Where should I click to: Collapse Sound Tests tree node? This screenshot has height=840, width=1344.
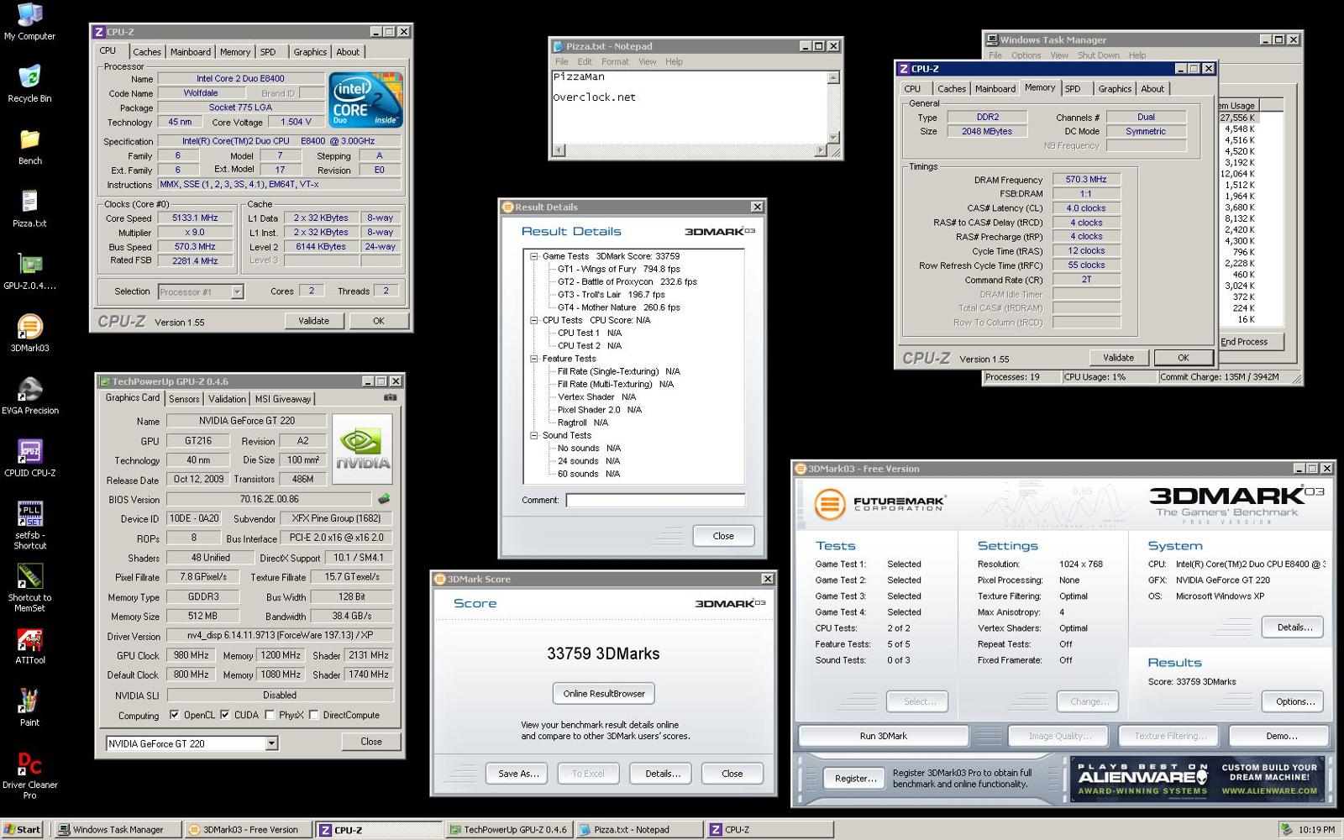tap(533, 435)
